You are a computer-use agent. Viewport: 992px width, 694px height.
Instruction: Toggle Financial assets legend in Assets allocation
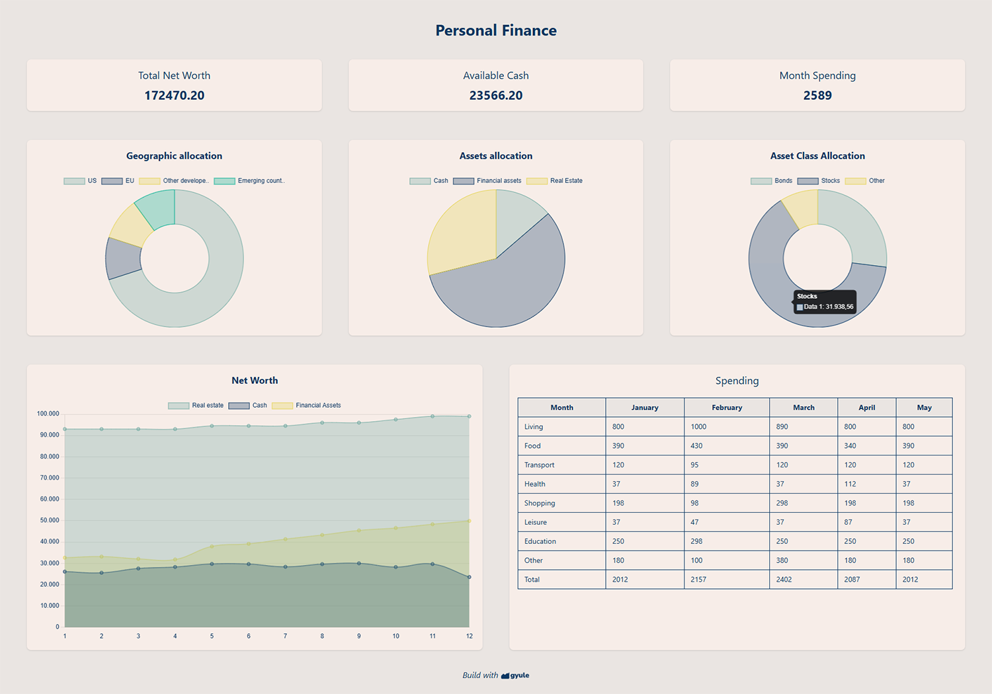pos(487,181)
